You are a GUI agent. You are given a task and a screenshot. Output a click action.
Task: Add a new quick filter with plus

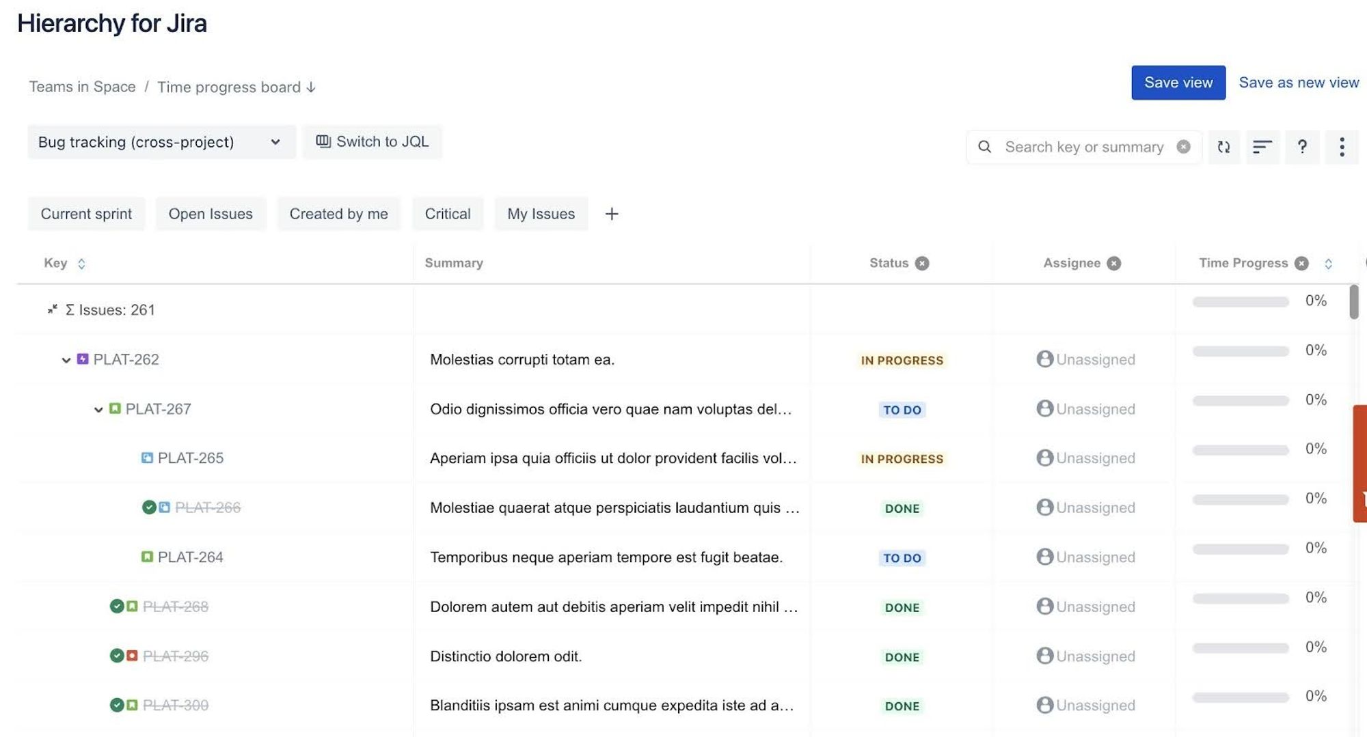pos(612,214)
